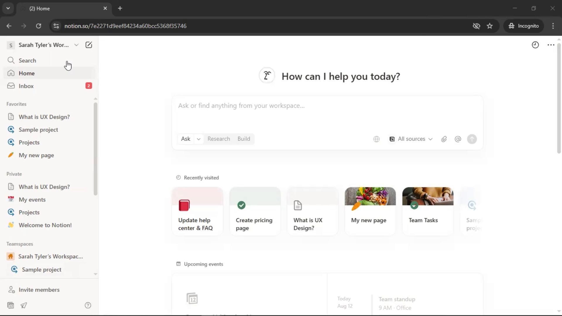Open My events page in sidebar
This screenshot has height=316, width=562.
[32, 199]
